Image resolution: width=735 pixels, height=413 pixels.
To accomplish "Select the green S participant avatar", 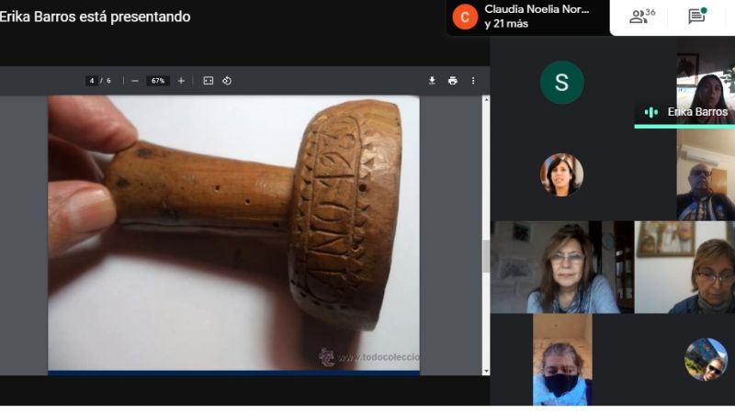I will click(561, 83).
